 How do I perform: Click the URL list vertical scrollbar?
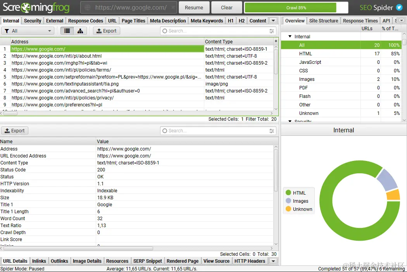point(276,62)
